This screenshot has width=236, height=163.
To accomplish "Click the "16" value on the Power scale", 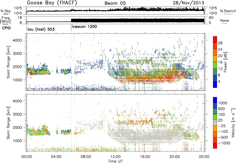I will coord(220,62).
